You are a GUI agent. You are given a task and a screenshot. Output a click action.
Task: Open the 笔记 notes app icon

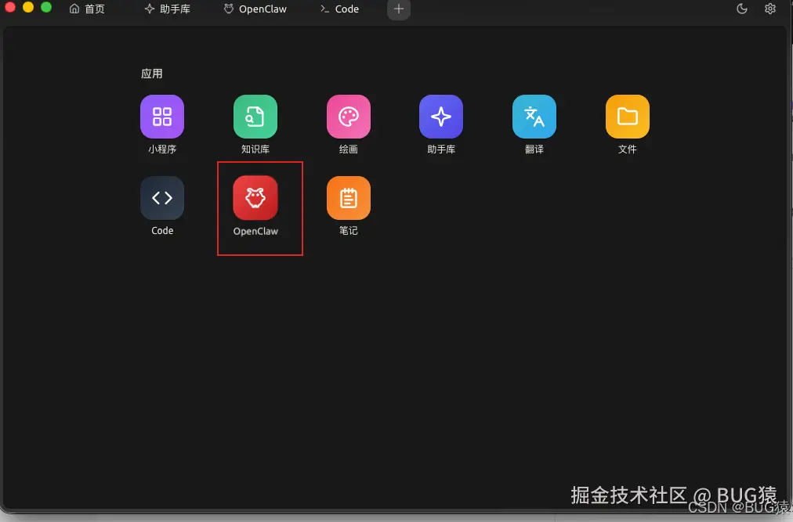348,197
